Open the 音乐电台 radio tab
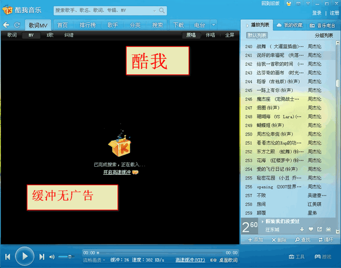Image resolution: width=341 pixels, height=268 pixels. 322,26
